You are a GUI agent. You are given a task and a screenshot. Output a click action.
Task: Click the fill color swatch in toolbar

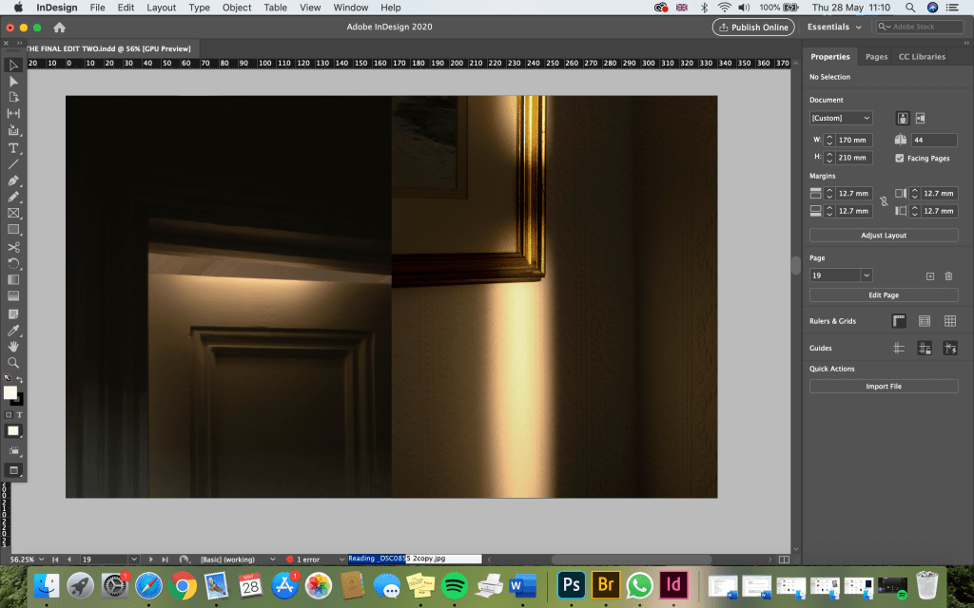(x=10, y=392)
